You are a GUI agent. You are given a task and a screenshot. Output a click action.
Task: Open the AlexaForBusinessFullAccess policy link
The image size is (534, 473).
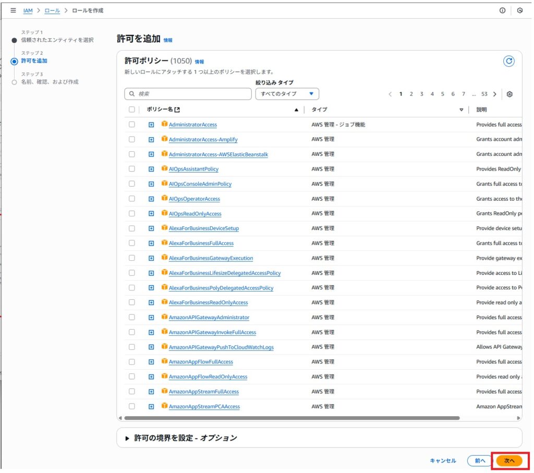point(201,243)
